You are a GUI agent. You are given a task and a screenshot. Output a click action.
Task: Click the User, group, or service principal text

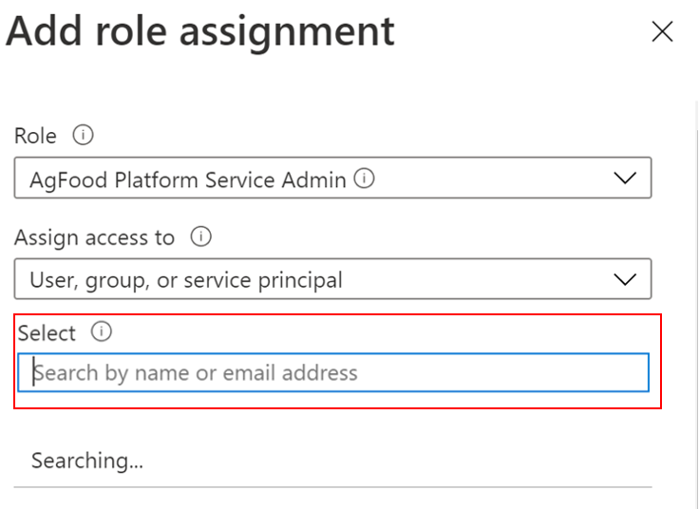click(x=186, y=280)
